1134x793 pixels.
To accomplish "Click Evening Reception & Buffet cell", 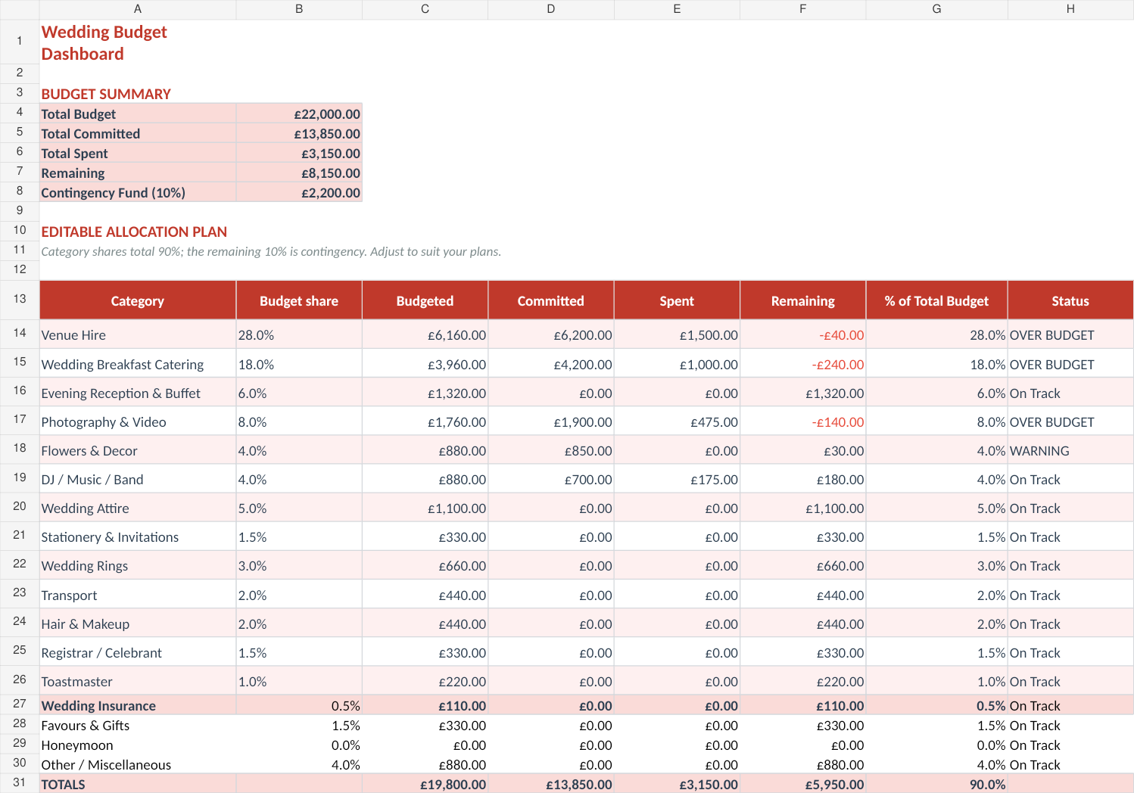I will click(138, 393).
